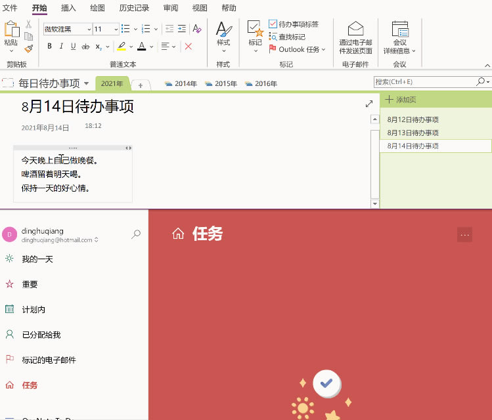This screenshot has height=420, width=492.
Task: Open the font size dropdown
Action: point(116,29)
